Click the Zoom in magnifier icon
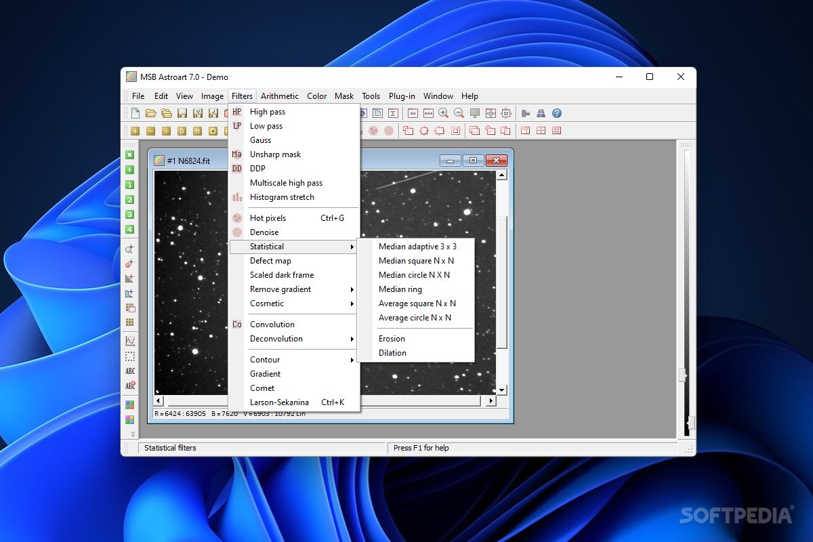 click(x=444, y=113)
